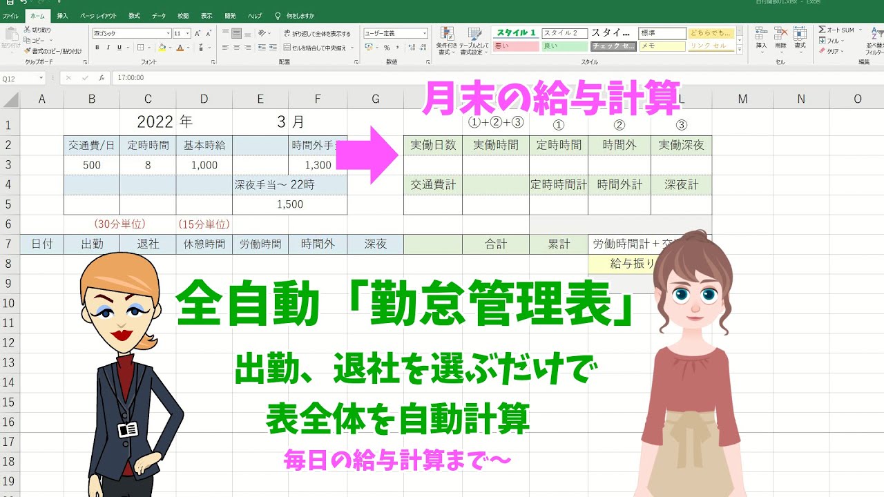
Task: Apply the 悪い (Bad) cell style
Action: pyautogui.click(x=515, y=46)
